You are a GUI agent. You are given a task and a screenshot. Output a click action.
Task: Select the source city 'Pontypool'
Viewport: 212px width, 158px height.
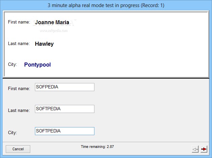[x=37, y=65]
